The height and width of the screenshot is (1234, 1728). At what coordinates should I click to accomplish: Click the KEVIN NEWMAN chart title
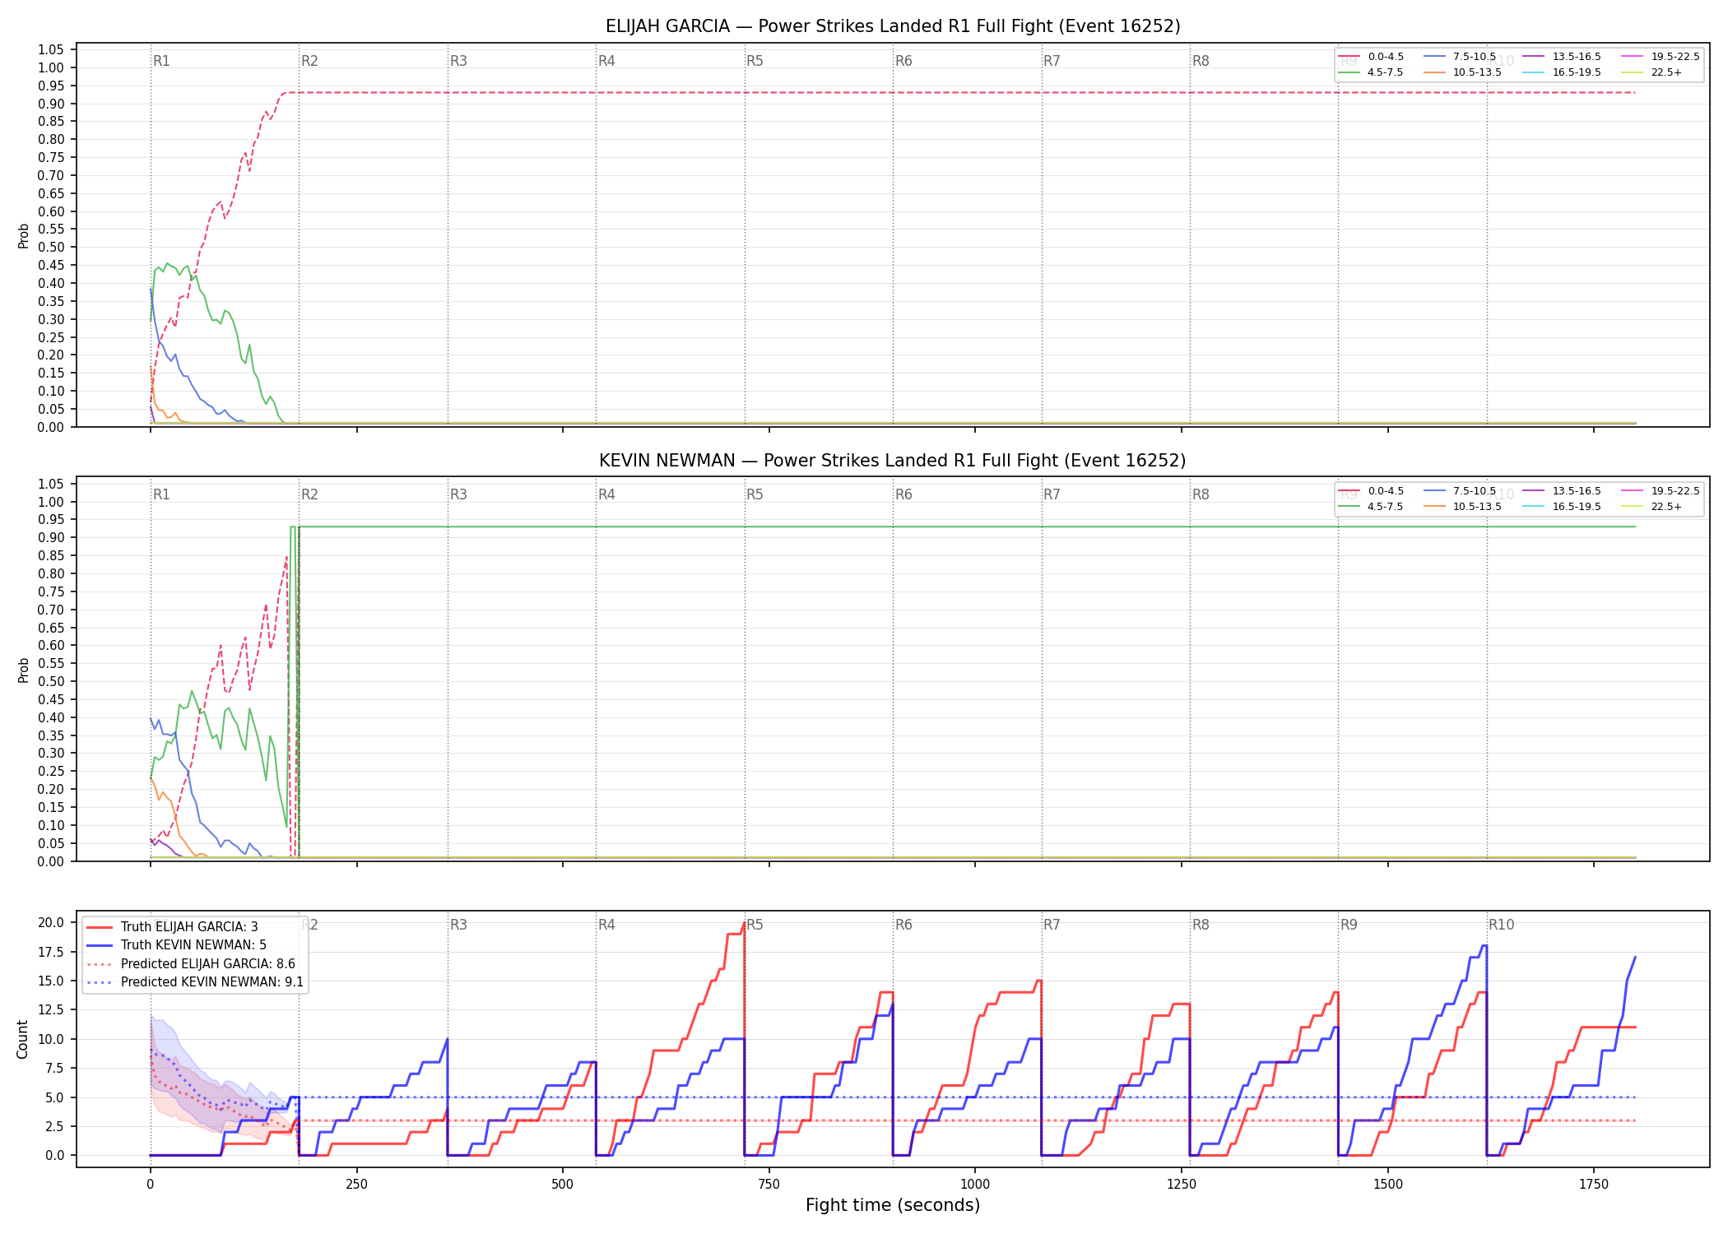click(893, 461)
